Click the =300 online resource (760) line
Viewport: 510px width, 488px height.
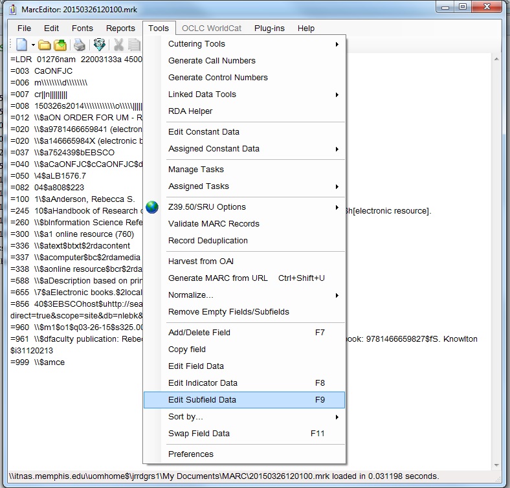[x=72, y=234]
